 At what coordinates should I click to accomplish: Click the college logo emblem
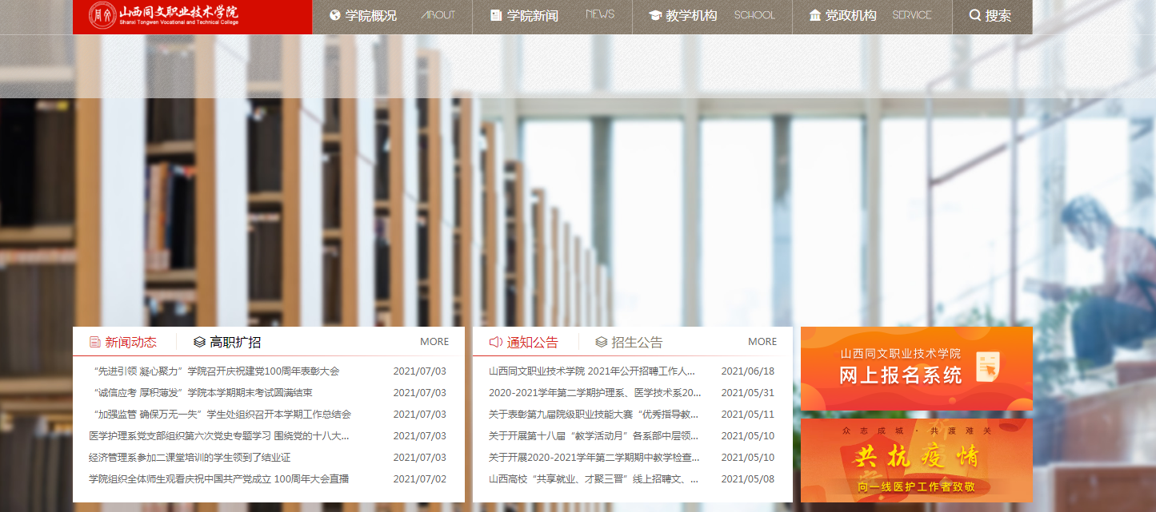click(x=100, y=15)
